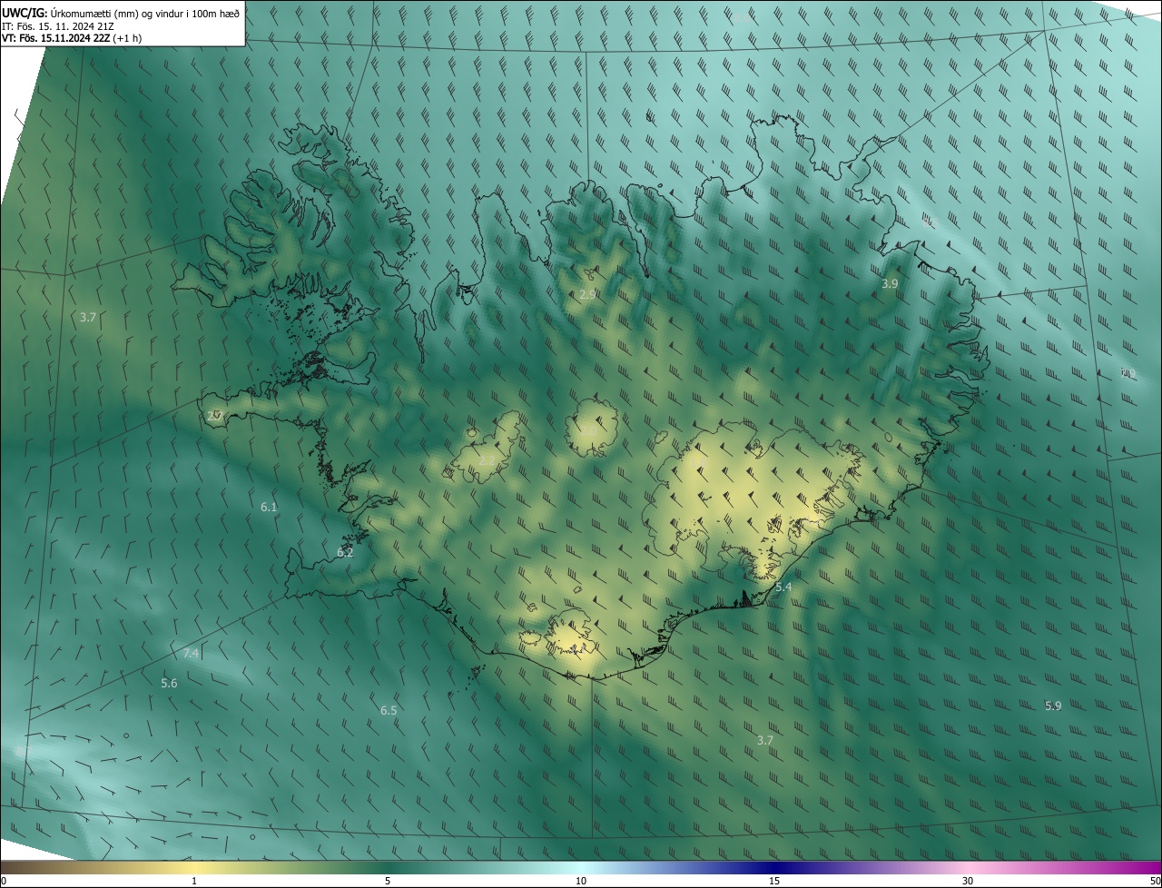Click the "IT: Fös. 15. 11. 2024 21Z" line

57,25
